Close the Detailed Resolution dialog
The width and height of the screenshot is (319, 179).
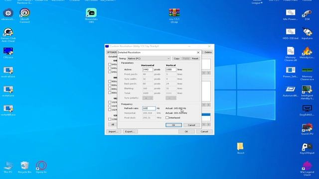[x=198, y=52]
